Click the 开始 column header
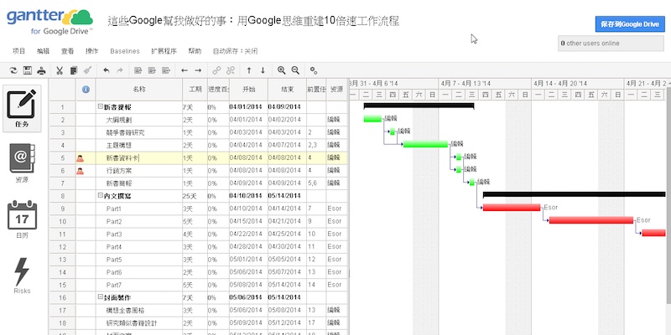671x335 pixels. tap(248, 90)
